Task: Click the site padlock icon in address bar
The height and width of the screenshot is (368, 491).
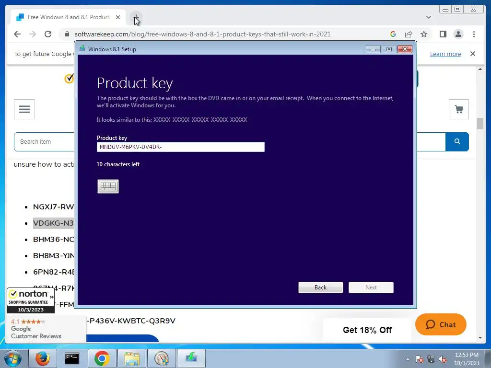Action: (67, 34)
